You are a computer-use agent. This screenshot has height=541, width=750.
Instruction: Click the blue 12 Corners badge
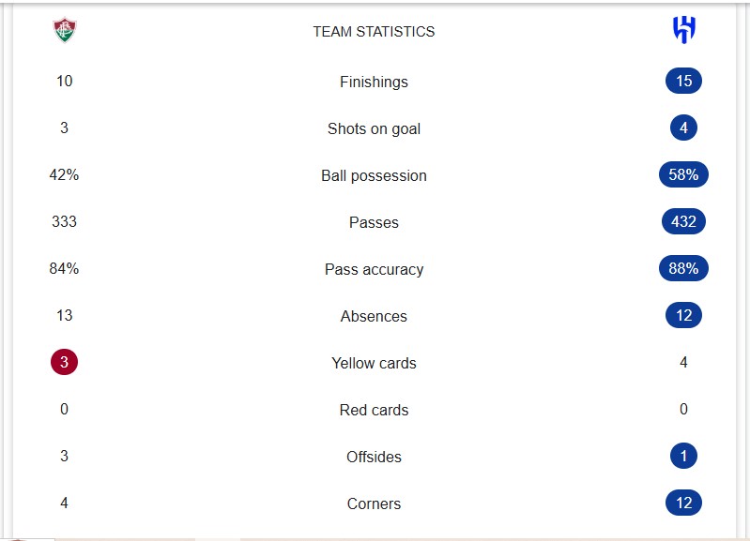click(x=683, y=503)
